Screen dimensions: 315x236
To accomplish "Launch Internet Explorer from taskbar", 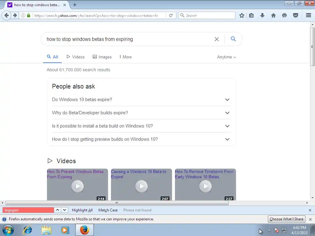I will (x=27, y=230).
